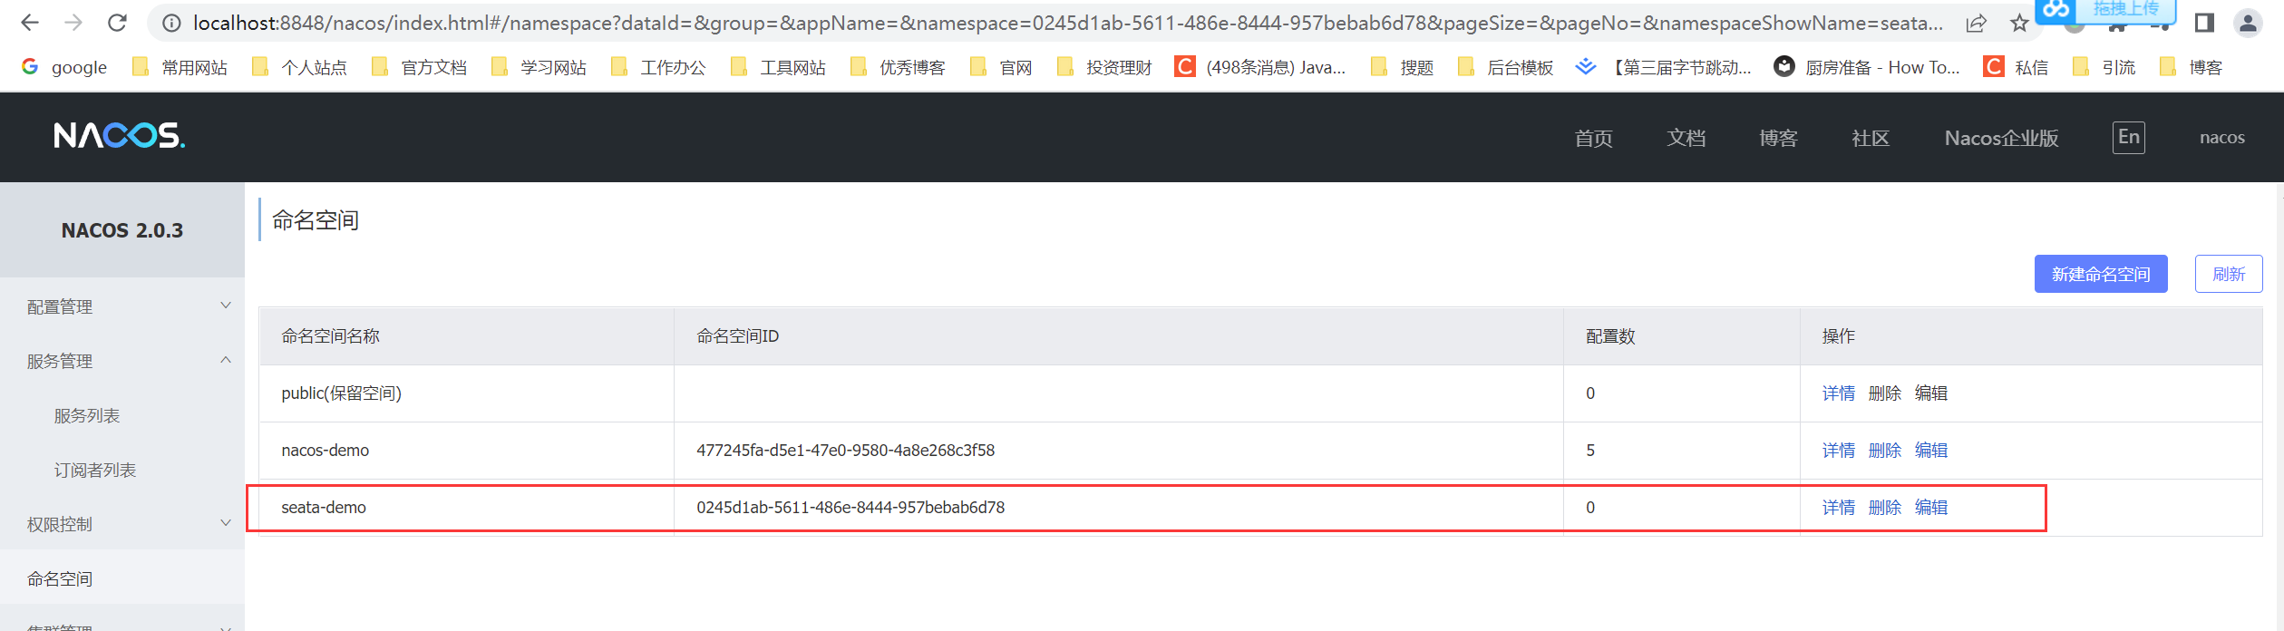The image size is (2284, 631).
Task: Delete the seata-demo namespace
Action: [1884, 508]
